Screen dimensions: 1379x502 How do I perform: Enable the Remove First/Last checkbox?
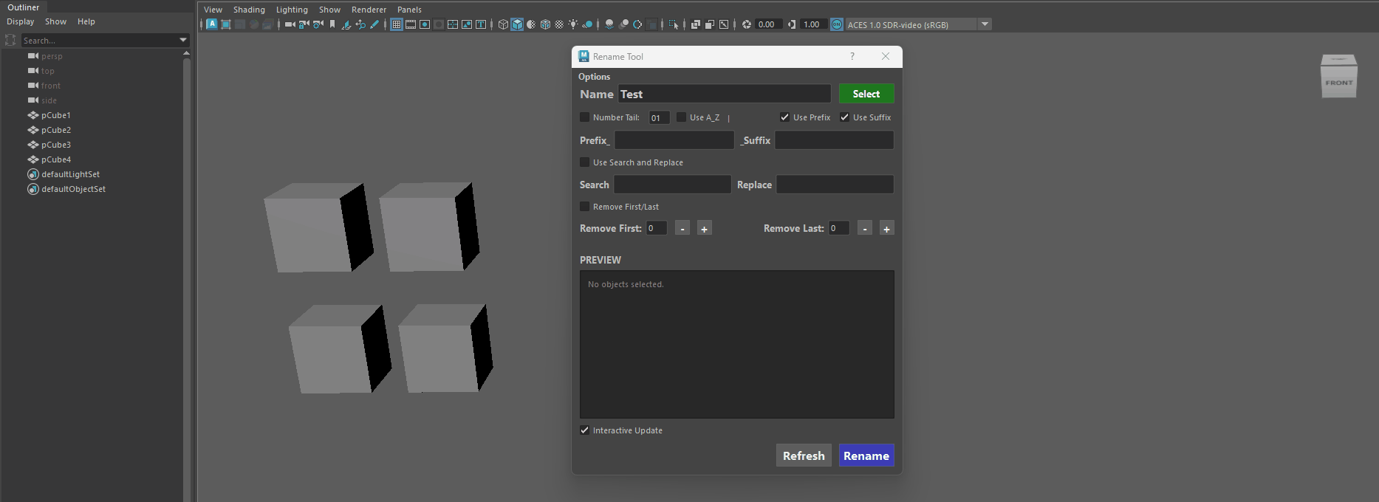[x=585, y=207]
